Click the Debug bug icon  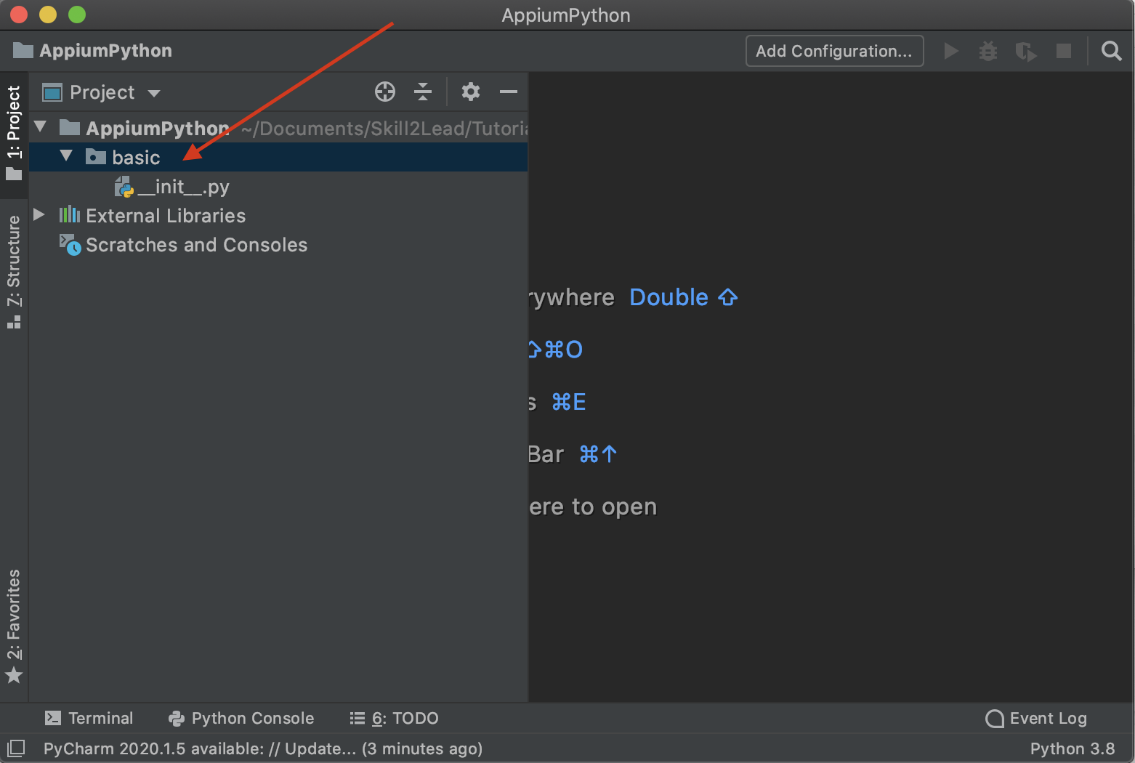point(987,51)
